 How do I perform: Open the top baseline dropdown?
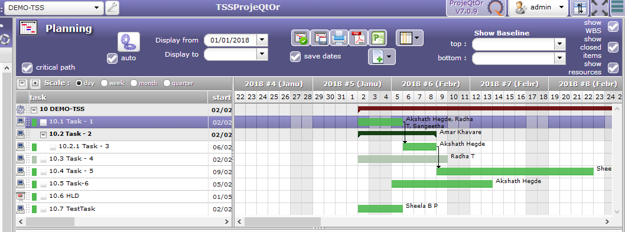tap(560, 44)
